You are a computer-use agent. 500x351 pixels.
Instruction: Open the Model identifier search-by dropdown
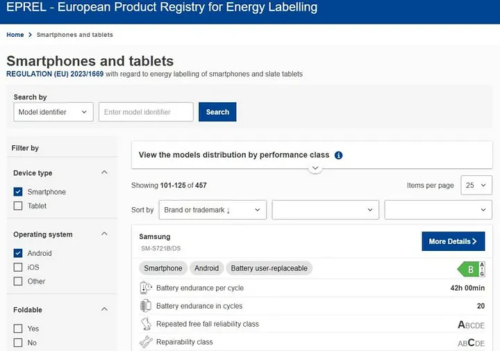tap(53, 112)
